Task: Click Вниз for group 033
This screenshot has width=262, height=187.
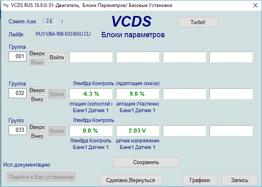Action: [x=37, y=136]
